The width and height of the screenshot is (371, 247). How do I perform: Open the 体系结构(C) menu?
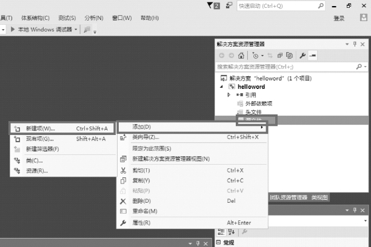36,18
